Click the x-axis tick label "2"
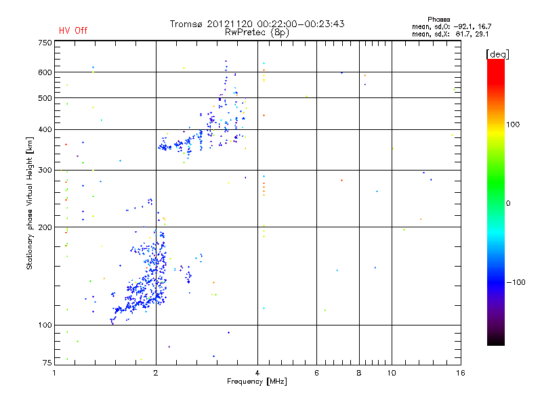The image size is (542, 406). pyautogui.click(x=156, y=373)
